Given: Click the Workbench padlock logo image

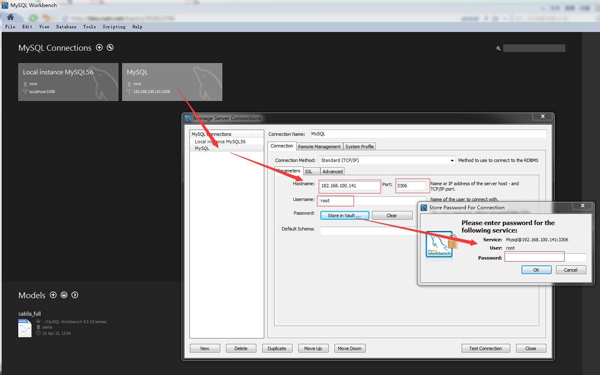Looking at the screenshot, I should [441, 245].
